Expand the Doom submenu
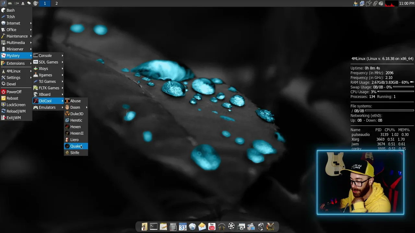This screenshot has width=415, height=233. coord(76,107)
